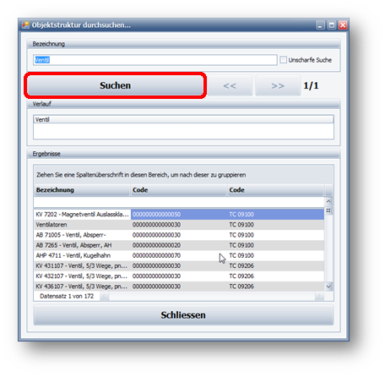Click the horizontal scrollbar left arrow

click(x=105, y=296)
